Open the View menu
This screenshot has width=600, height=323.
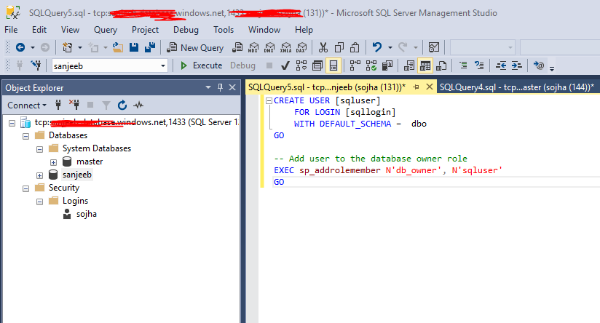tap(70, 29)
